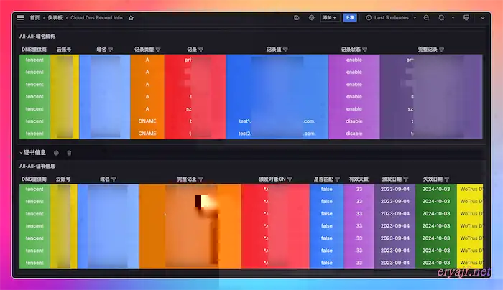Star the Cloud Dns Record Info dashboard
Image resolution: width=503 pixels, height=290 pixels.
(x=131, y=18)
